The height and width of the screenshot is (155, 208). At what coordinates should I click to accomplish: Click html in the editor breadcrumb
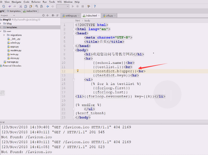[78, 20]
